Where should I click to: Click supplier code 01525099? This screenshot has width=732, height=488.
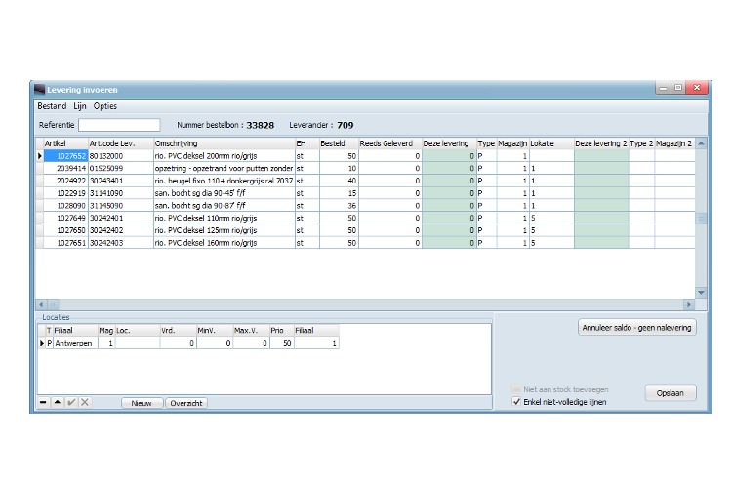pyautogui.click(x=121, y=168)
